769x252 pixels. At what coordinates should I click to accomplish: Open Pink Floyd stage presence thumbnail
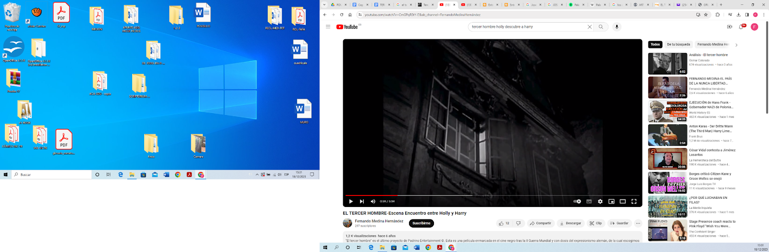(x=668, y=230)
